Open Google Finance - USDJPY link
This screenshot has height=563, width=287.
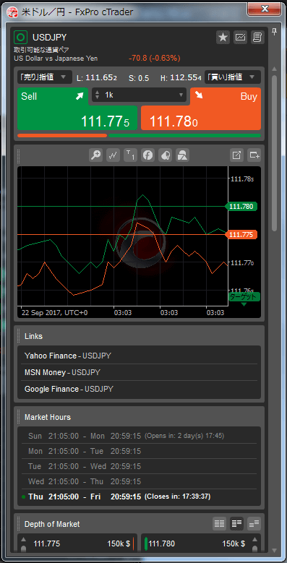(69, 389)
